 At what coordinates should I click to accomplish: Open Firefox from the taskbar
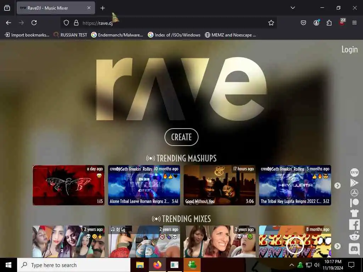157,265
